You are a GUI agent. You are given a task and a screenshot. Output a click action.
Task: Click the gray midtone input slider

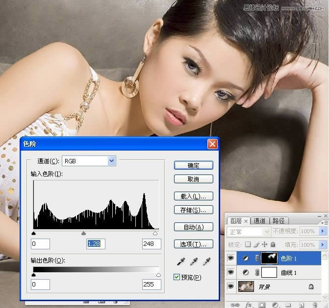[x=83, y=234]
